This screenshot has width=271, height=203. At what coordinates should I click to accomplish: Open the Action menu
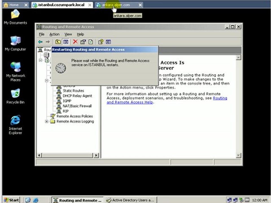click(x=54, y=34)
